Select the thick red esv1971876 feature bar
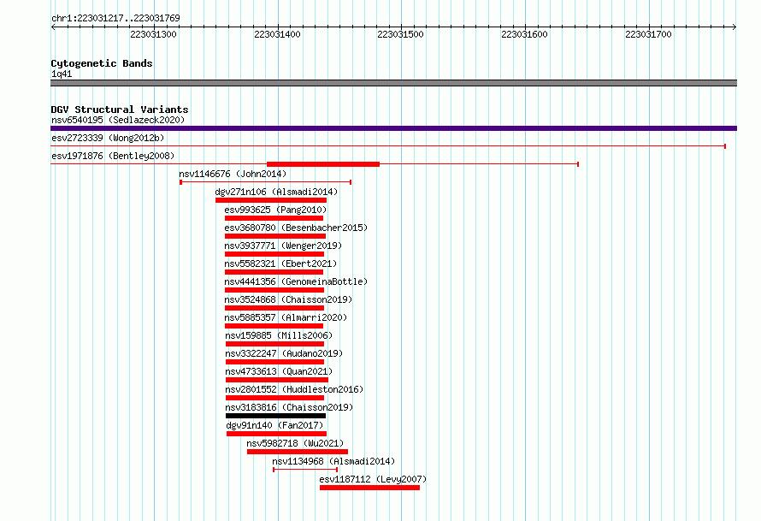This screenshot has width=761, height=521. pyautogui.click(x=322, y=164)
